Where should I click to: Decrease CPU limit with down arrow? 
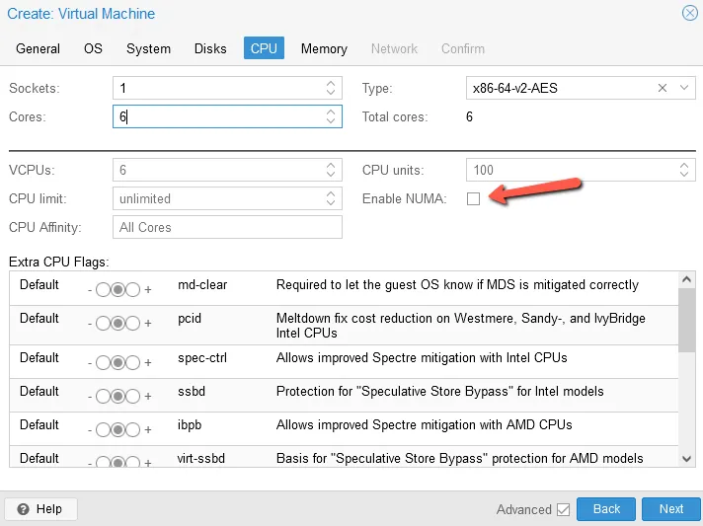(331, 203)
